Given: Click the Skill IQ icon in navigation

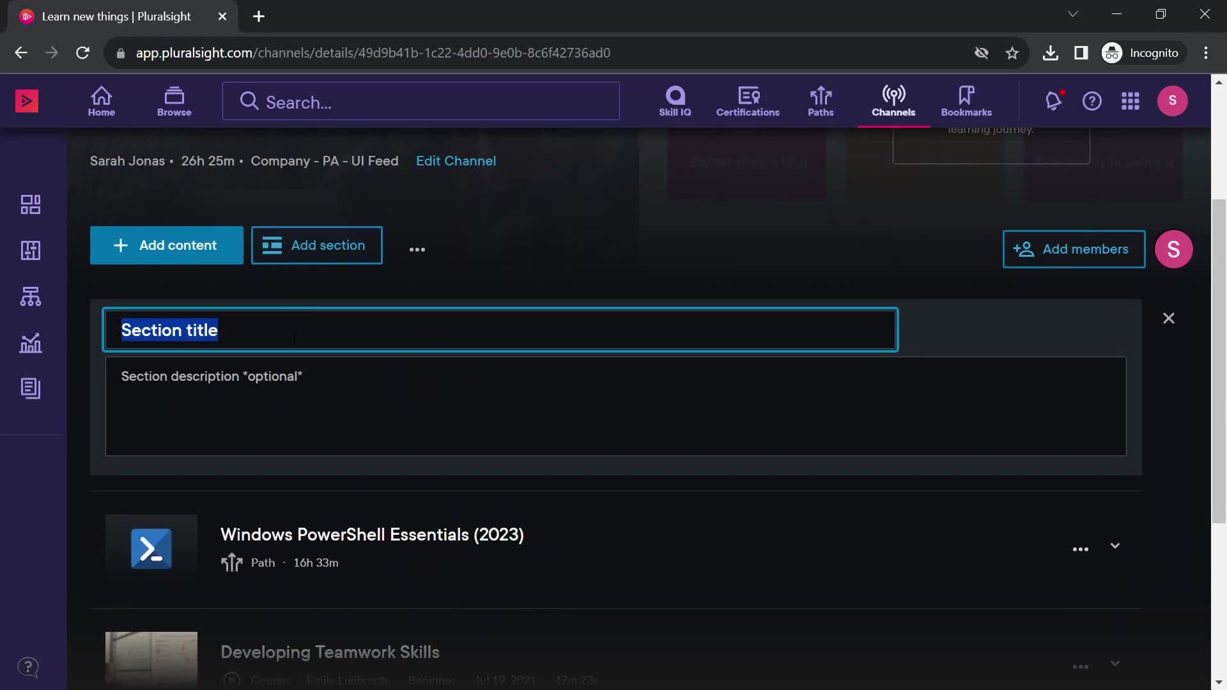Looking at the screenshot, I should 674,100.
